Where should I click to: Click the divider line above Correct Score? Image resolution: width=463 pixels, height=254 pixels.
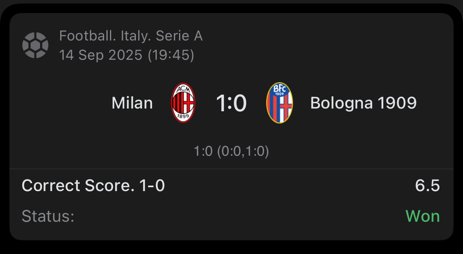coord(231,169)
